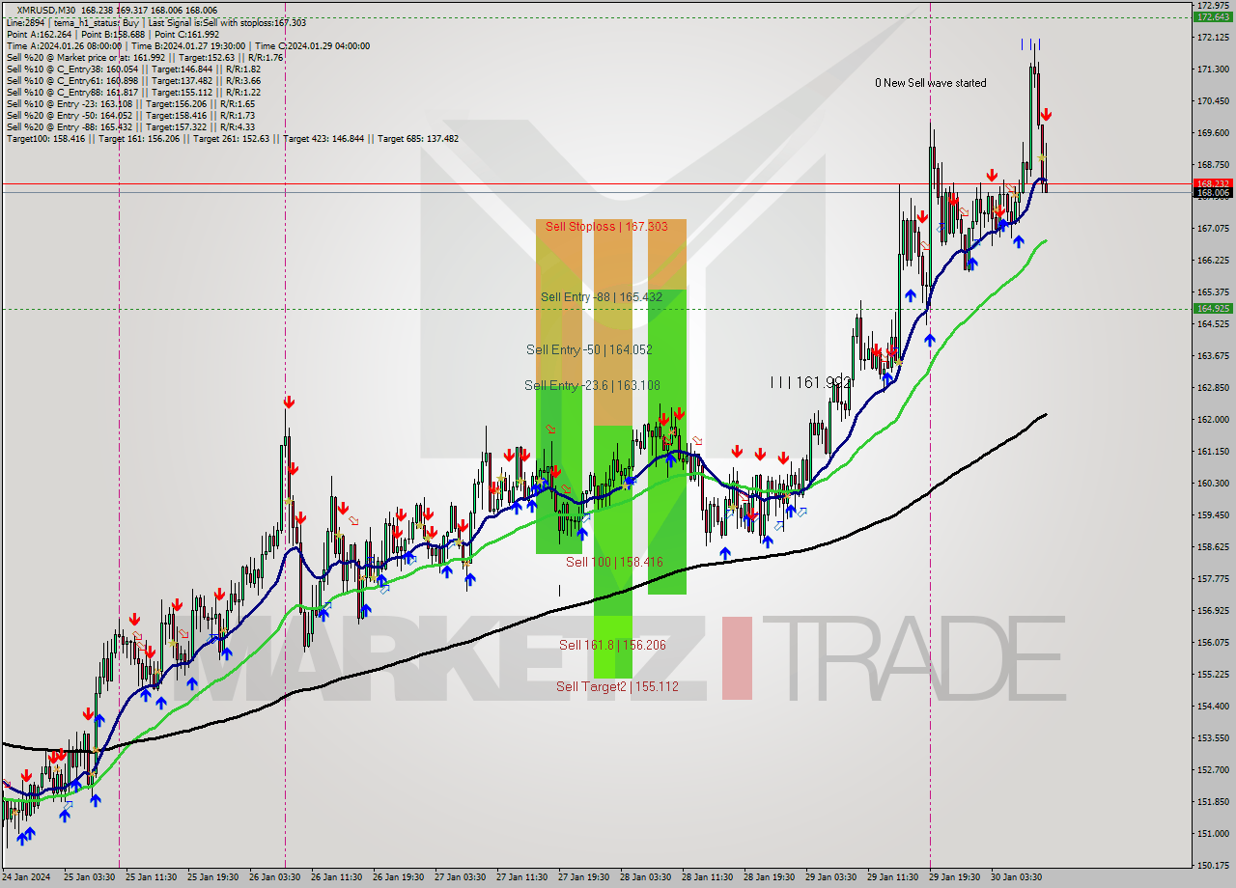Click the green 172.643 price tag

1213,16
